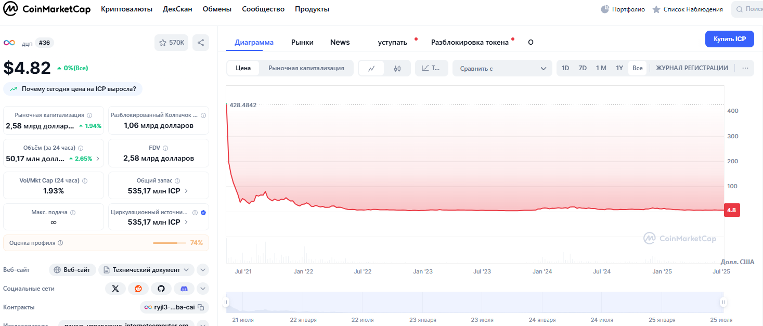Open the Portfolio pie icon
This screenshot has height=326, width=763.
pos(605,9)
